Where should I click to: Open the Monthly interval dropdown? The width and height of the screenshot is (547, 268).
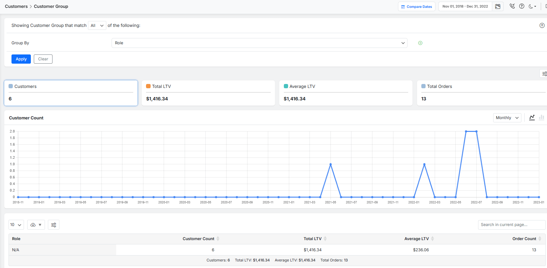click(507, 118)
